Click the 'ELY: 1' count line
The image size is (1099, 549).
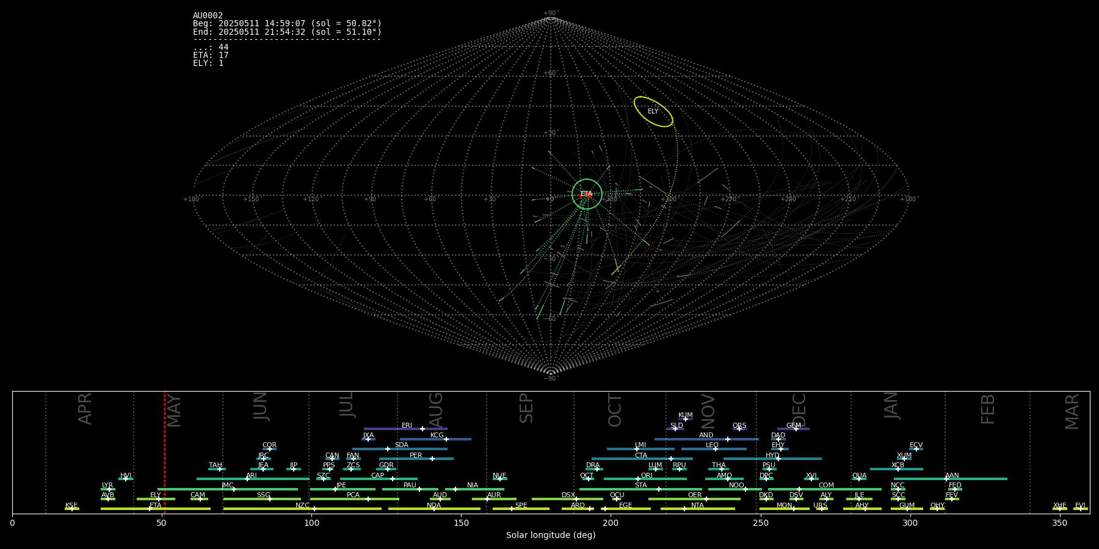[208, 63]
